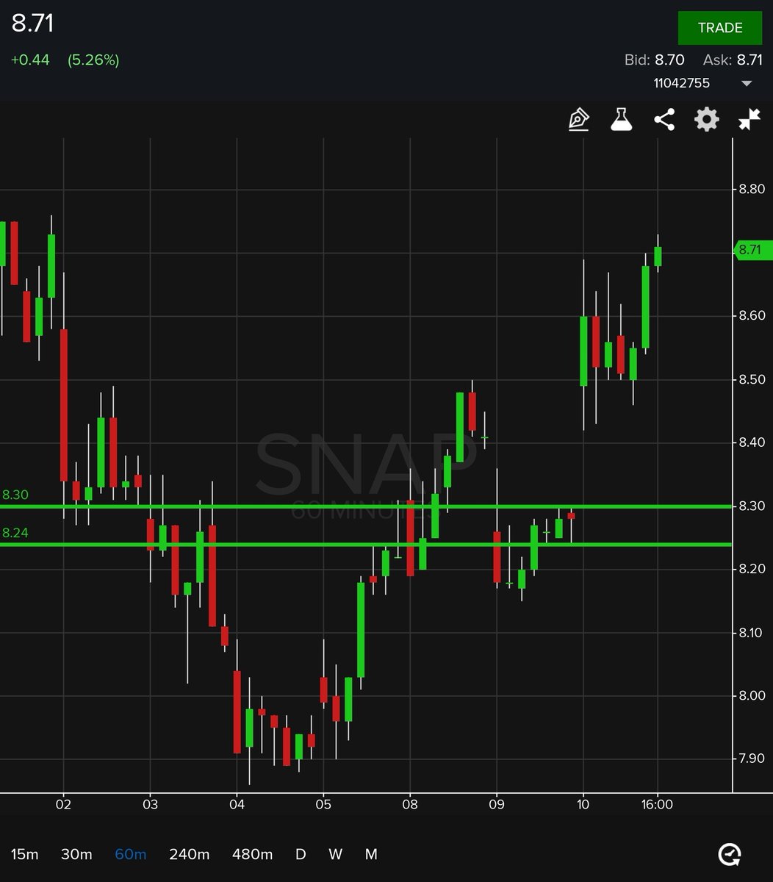The width and height of the screenshot is (773, 882).
Task: Click the 8.10 price axis label
Action: pos(752,632)
